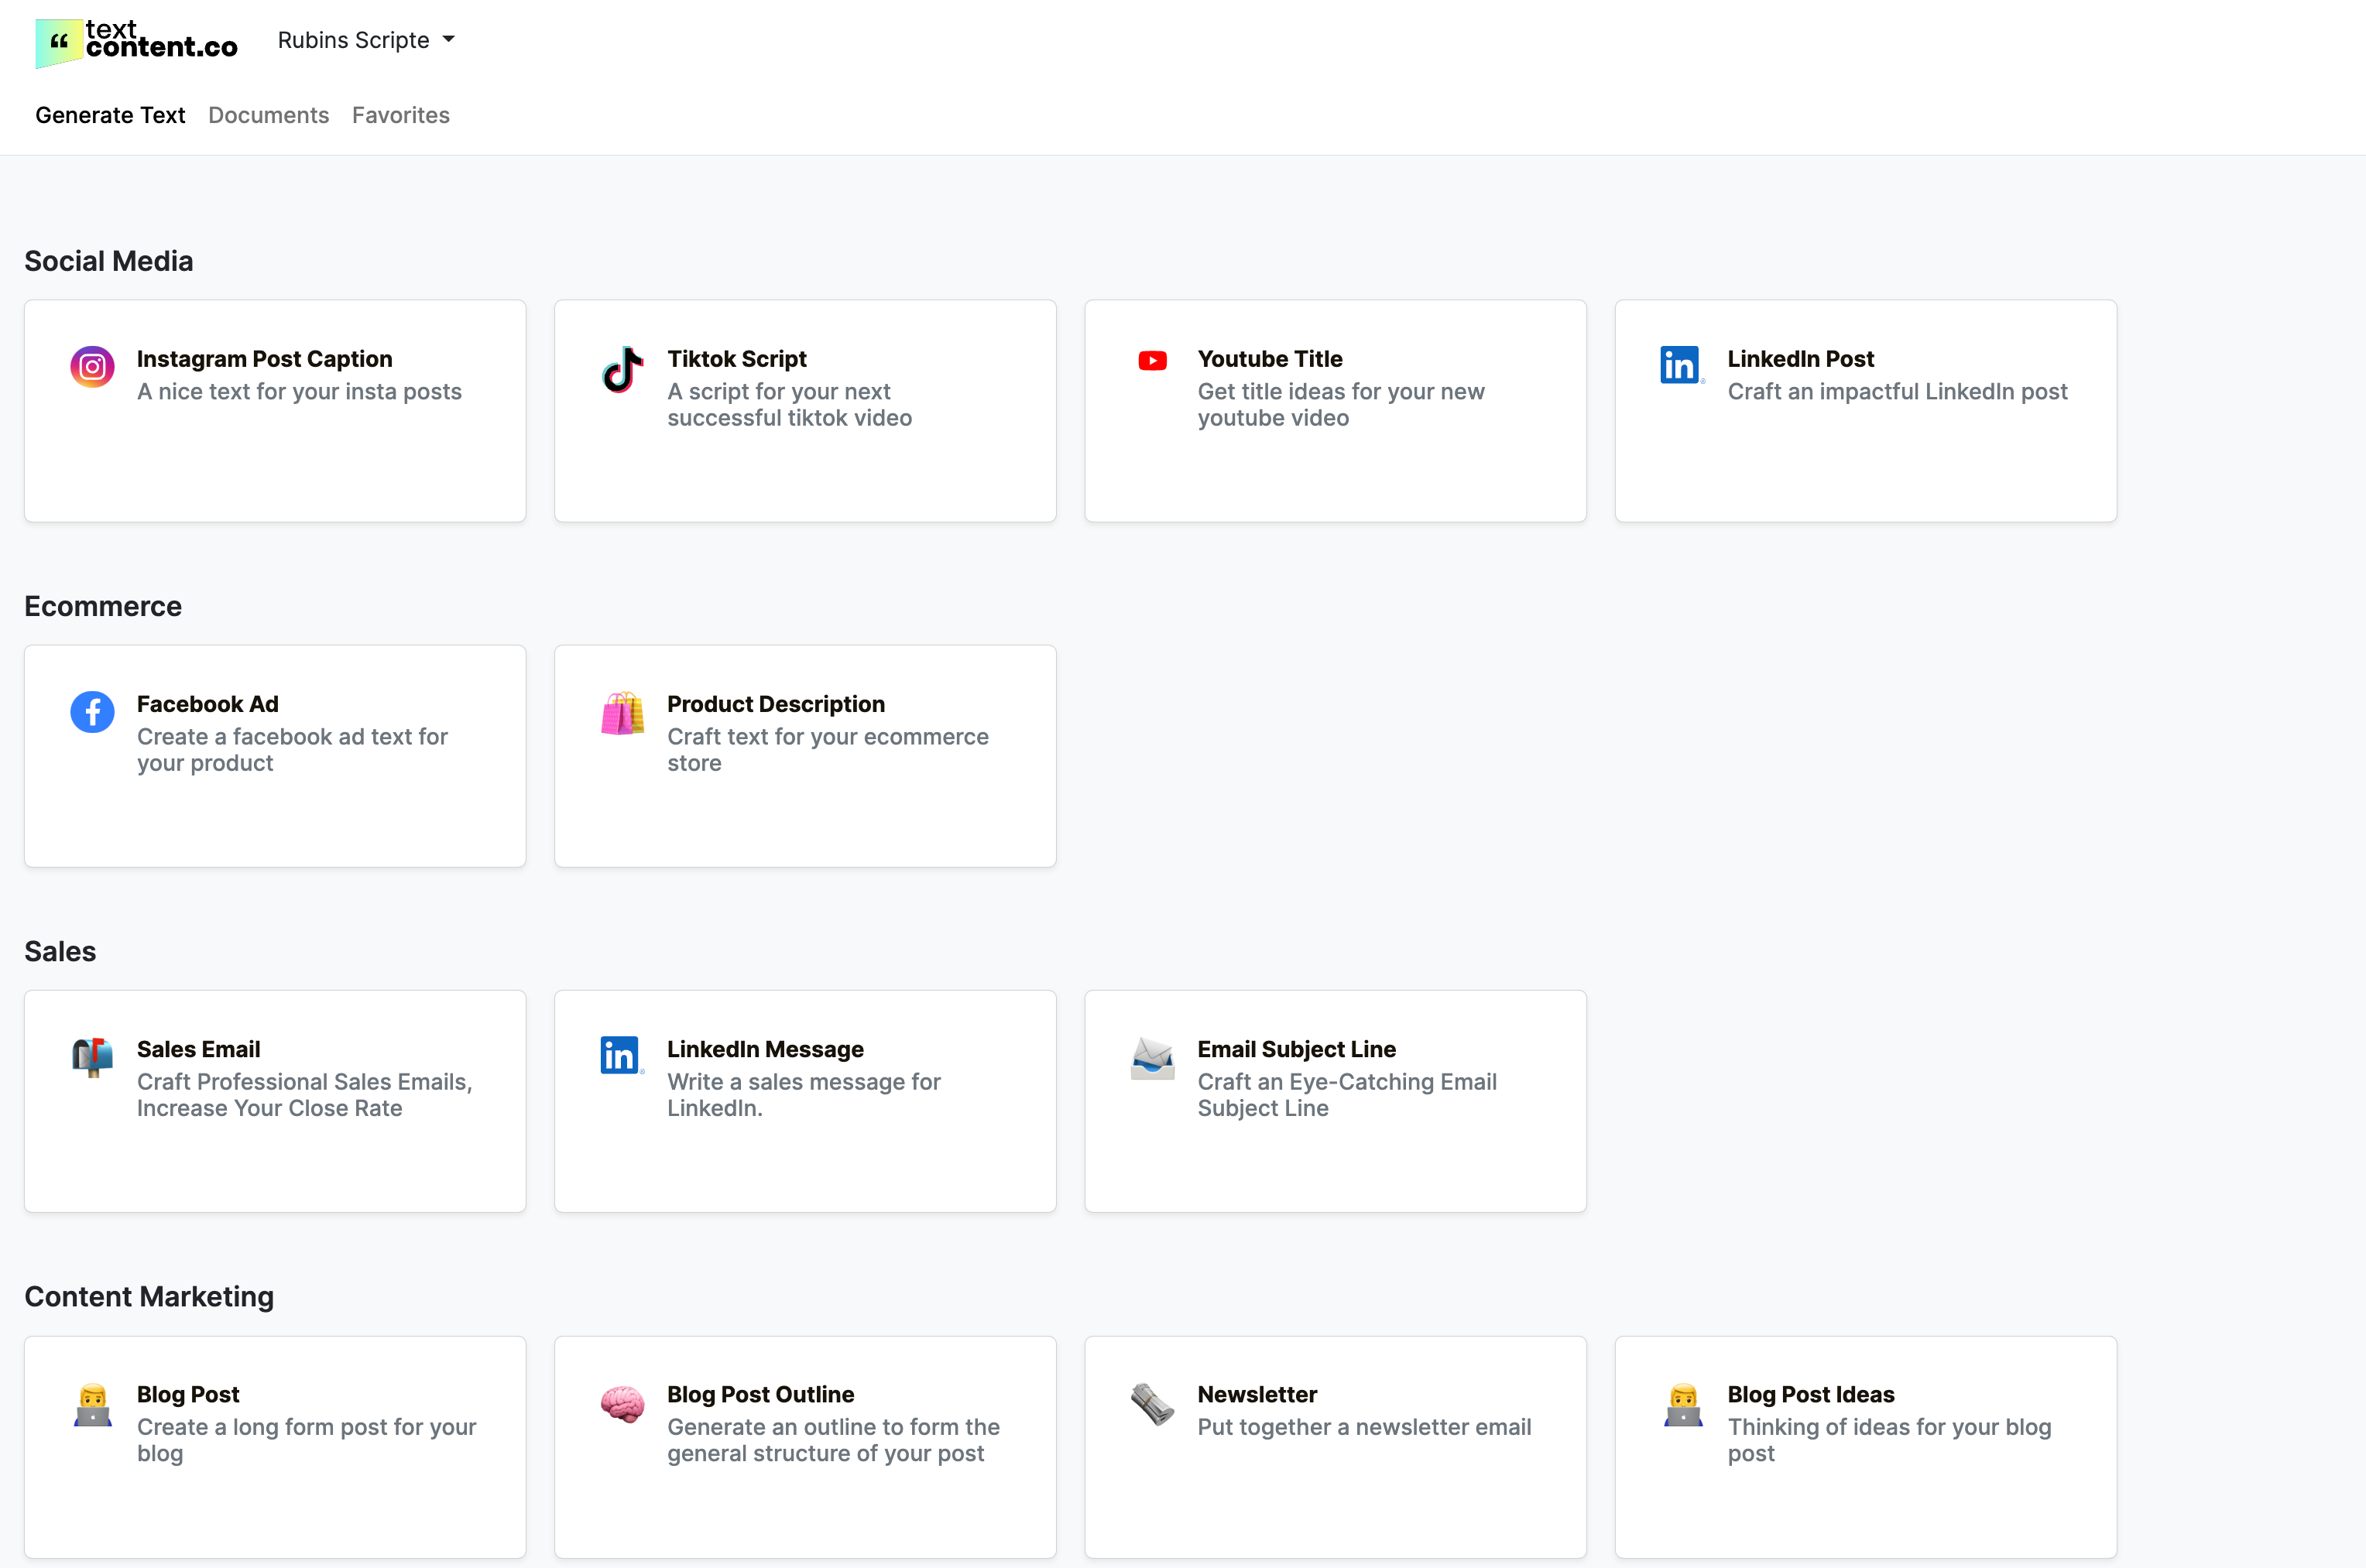Click the TikTok logo icon
The height and width of the screenshot is (1568, 2366).
(622, 369)
